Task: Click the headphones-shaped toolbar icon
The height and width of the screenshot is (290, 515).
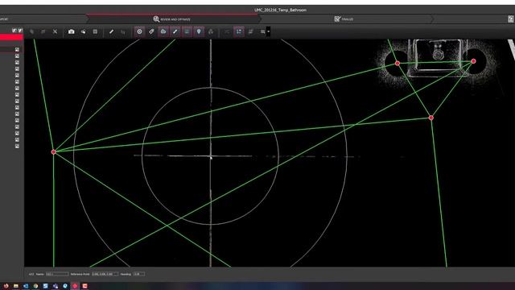Action: tap(211, 31)
